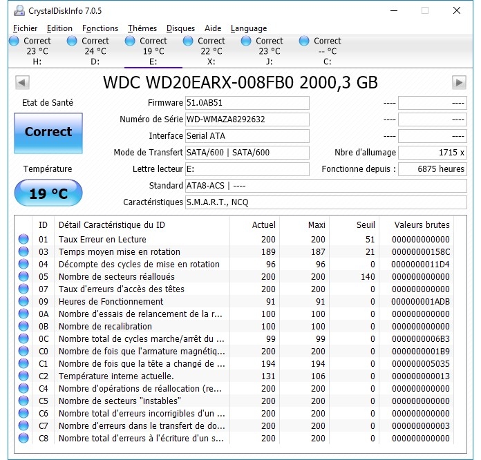
Task: Click status orb for Nombre de secteurs "instables"
Action: (23, 401)
